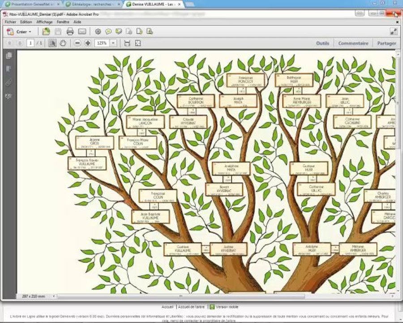The height and width of the screenshot is (323, 403).
Task: Open a new browser tab
Action: 190,4
